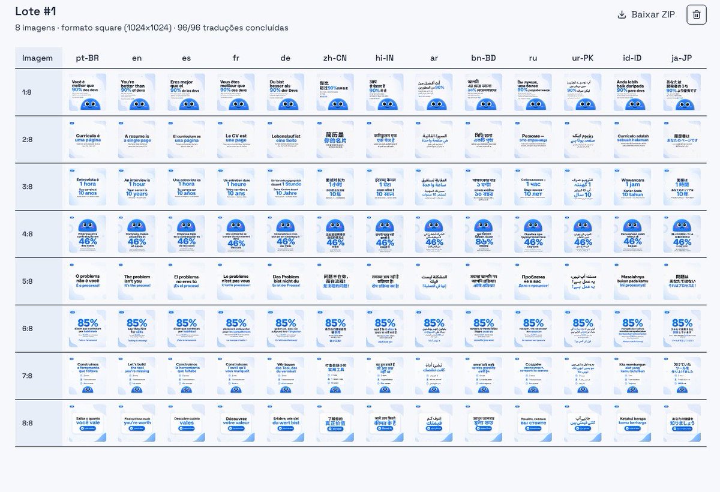The height and width of the screenshot is (492, 720).
Task: Open the fr thumbnail in row 1:8
Action: (x=236, y=92)
